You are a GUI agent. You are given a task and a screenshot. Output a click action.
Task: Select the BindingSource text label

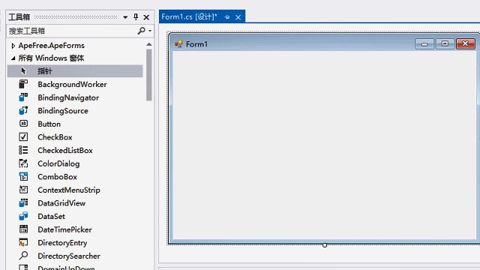pos(63,111)
